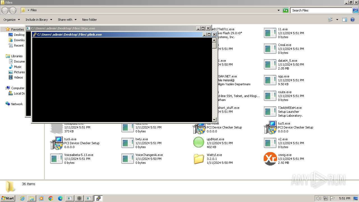Click the New folder button

coord(89,20)
